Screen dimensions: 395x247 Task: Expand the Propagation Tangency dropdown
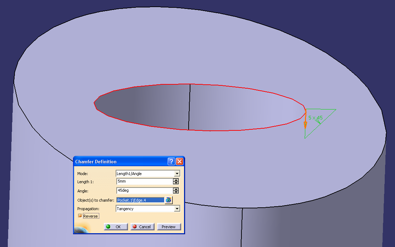[177, 208]
